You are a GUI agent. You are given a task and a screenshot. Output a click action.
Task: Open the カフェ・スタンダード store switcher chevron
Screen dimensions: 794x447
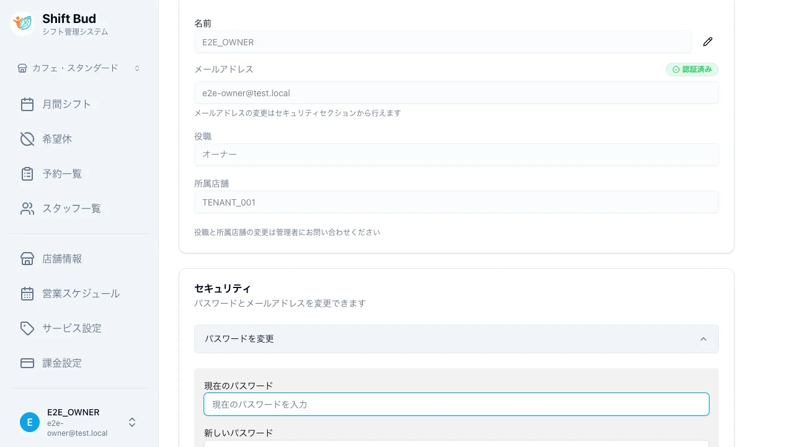pyautogui.click(x=137, y=68)
